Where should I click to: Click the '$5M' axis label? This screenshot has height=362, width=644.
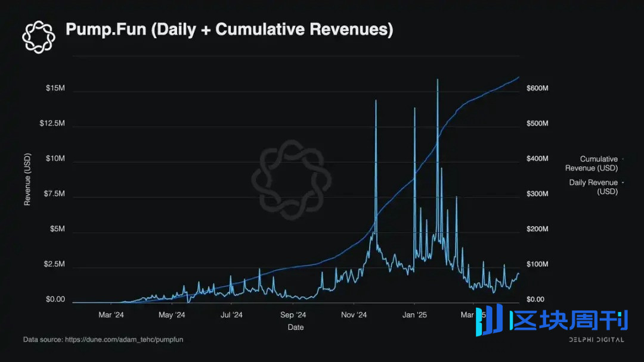click(57, 229)
